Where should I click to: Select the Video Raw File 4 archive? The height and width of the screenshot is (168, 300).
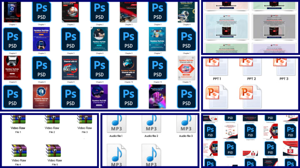(19, 151)
